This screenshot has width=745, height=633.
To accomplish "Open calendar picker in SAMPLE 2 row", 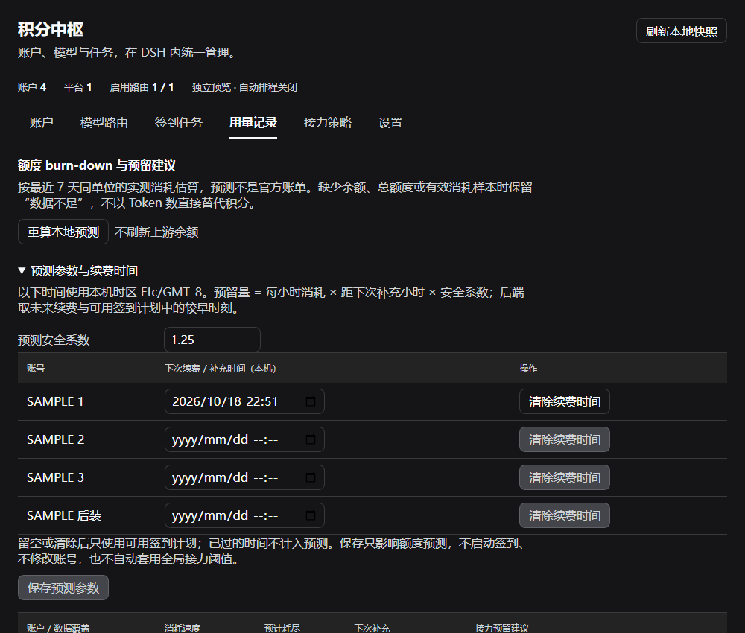I will (x=310, y=439).
